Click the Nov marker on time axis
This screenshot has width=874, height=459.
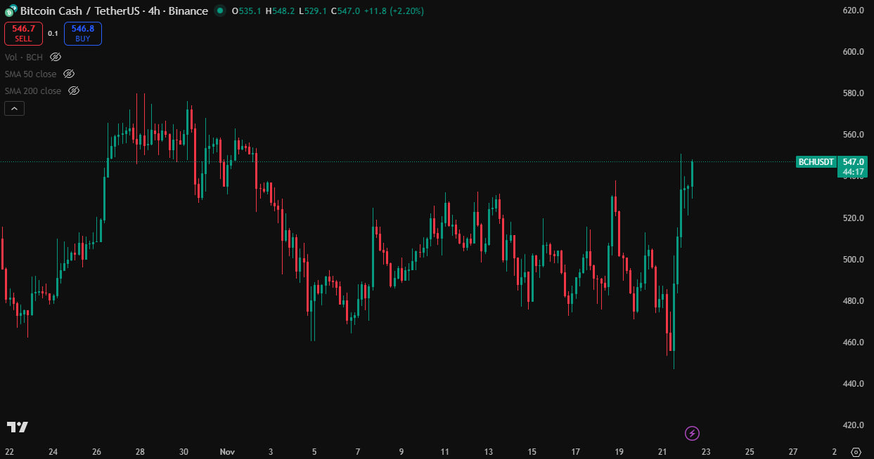(227, 452)
